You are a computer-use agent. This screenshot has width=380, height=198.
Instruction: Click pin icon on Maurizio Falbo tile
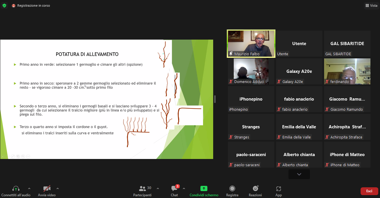(x=231, y=54)
